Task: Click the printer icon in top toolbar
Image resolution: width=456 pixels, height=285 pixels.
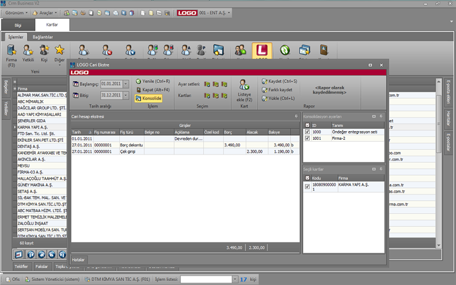Action: [83, 13]
